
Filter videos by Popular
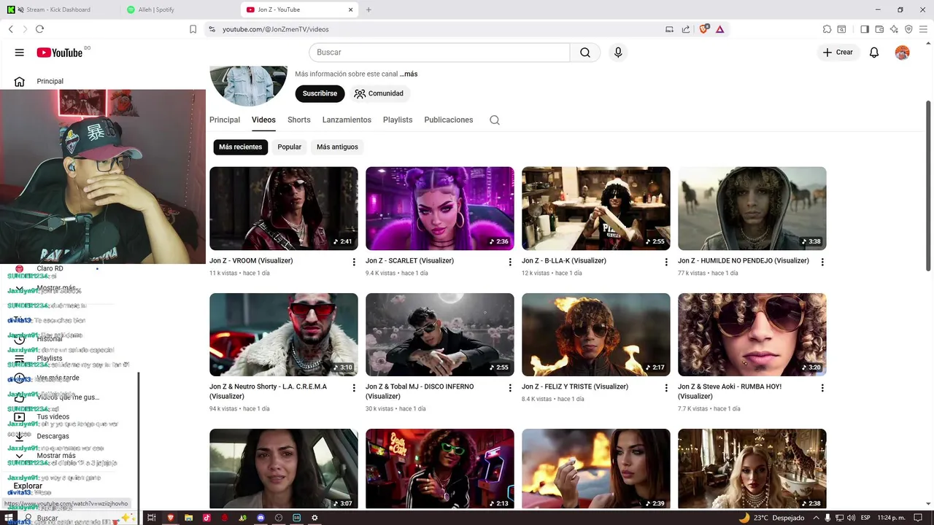289,147
